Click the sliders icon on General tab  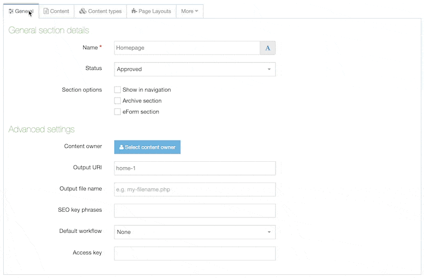[11, 11]
